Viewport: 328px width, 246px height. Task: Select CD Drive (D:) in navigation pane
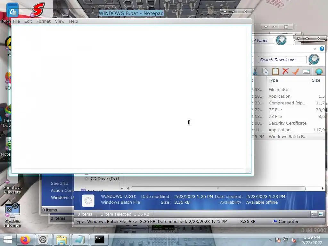tap(102, 179)
